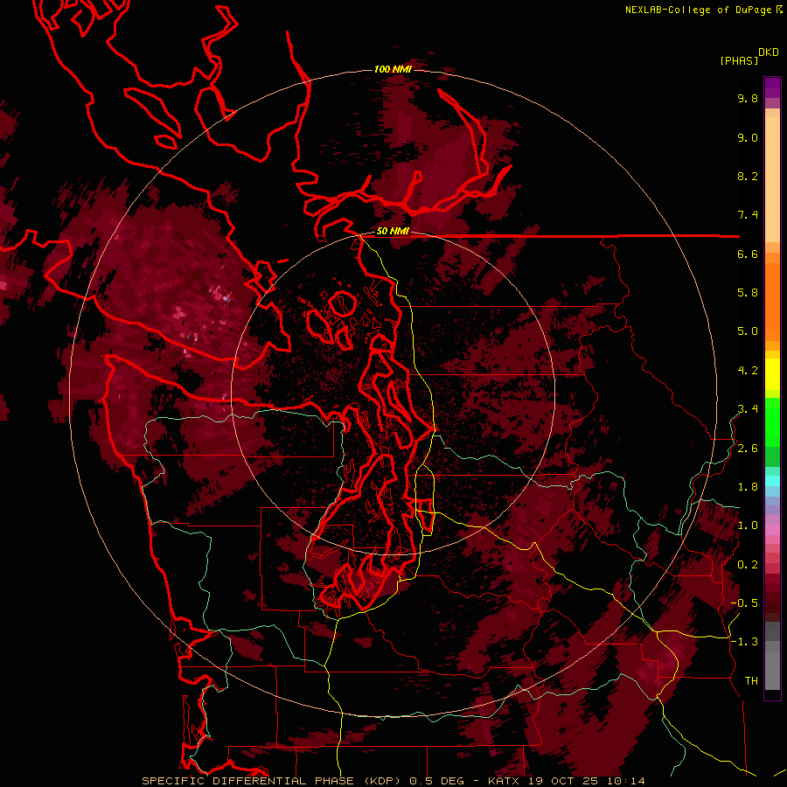Click the [PHAS] legend label
The height and width of the screenshot is (787, 787).
coord(739,60)
